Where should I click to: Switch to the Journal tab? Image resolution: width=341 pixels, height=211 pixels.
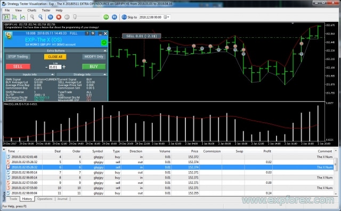point(62,199)
